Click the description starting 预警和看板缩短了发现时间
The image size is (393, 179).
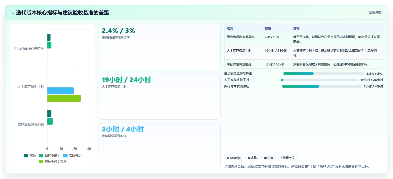pos(331,64)
